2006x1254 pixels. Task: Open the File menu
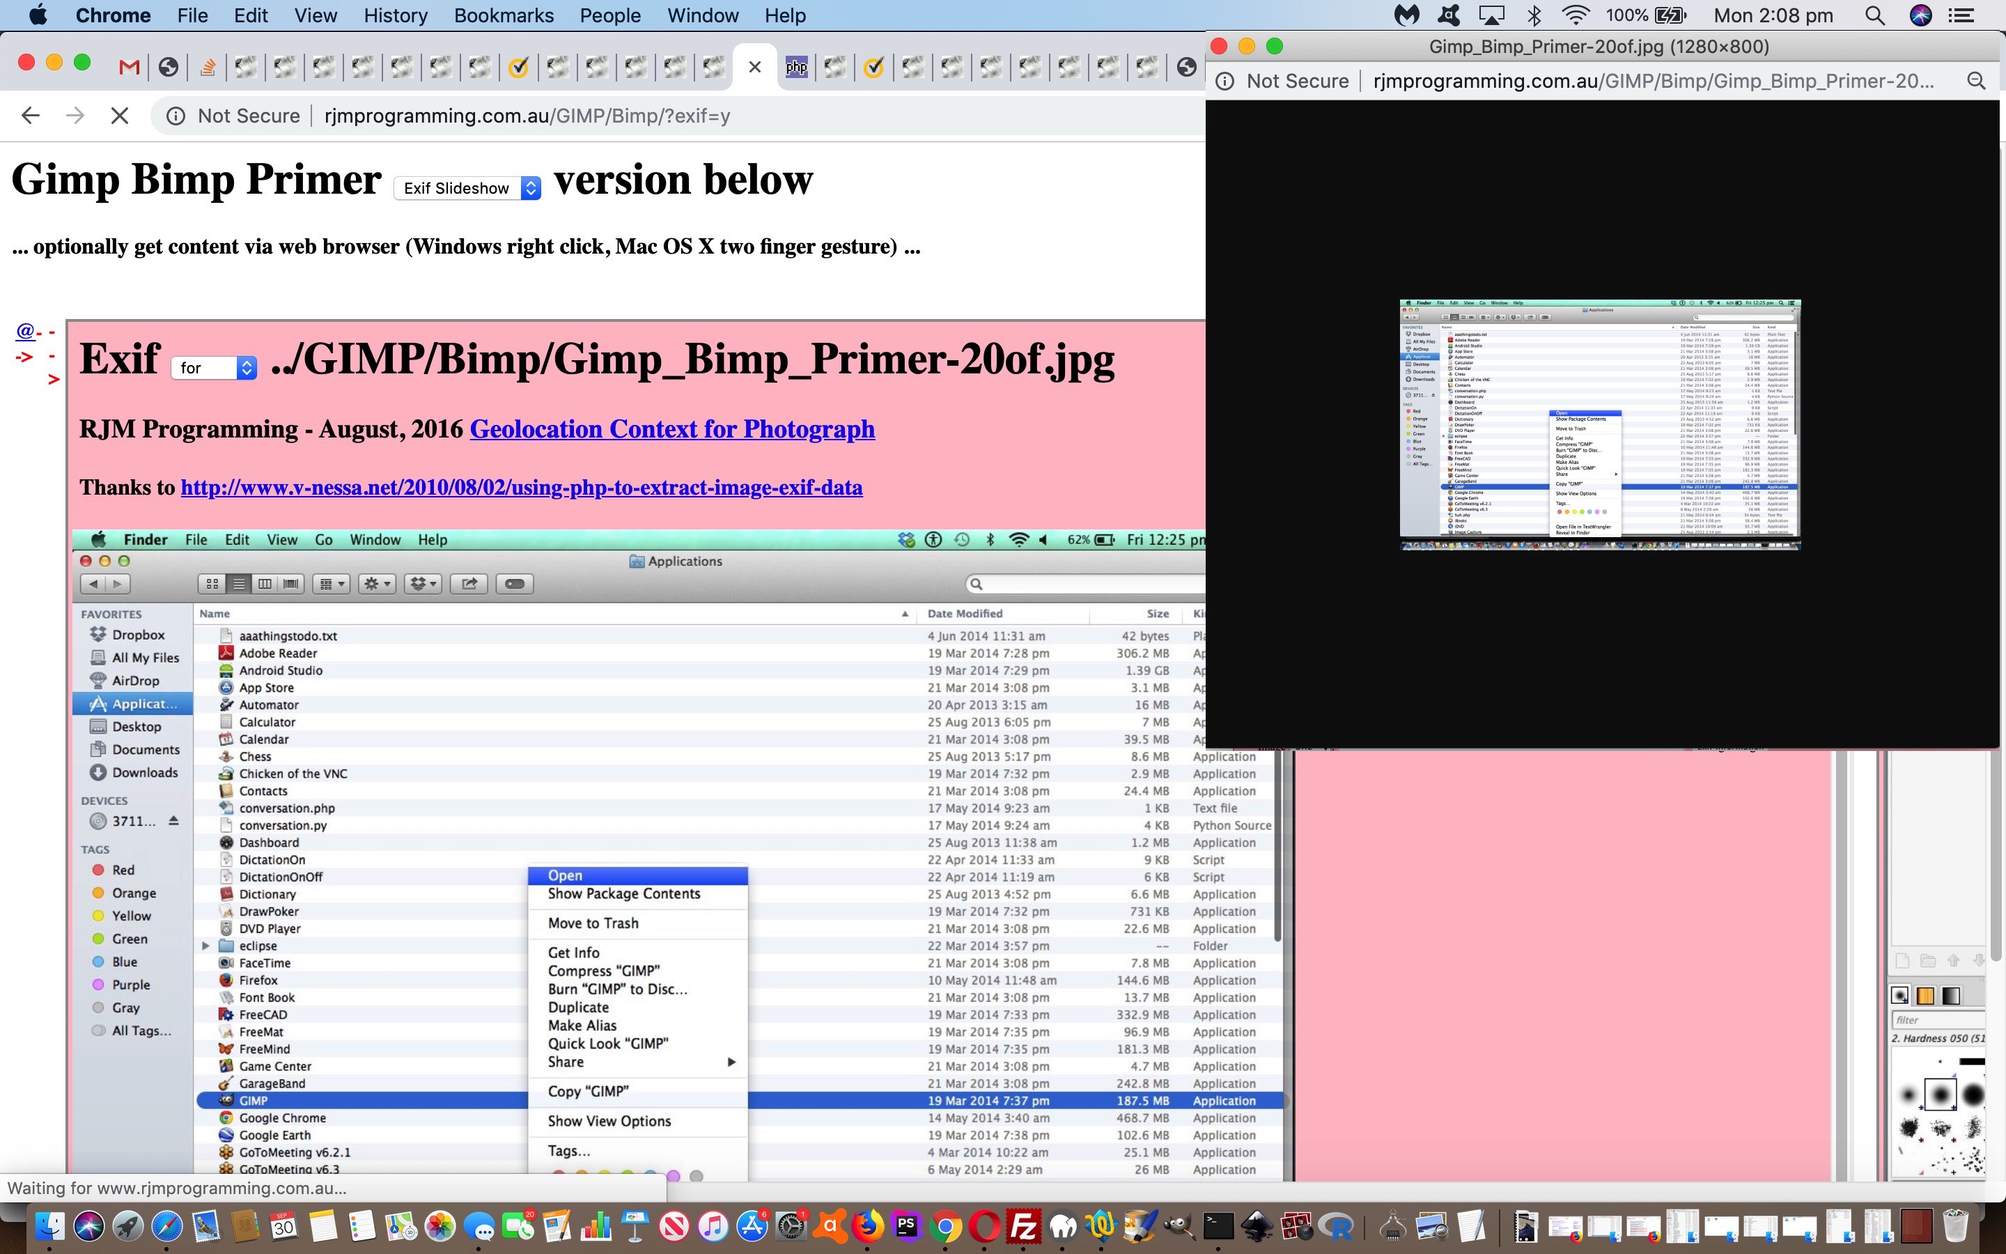192,15
